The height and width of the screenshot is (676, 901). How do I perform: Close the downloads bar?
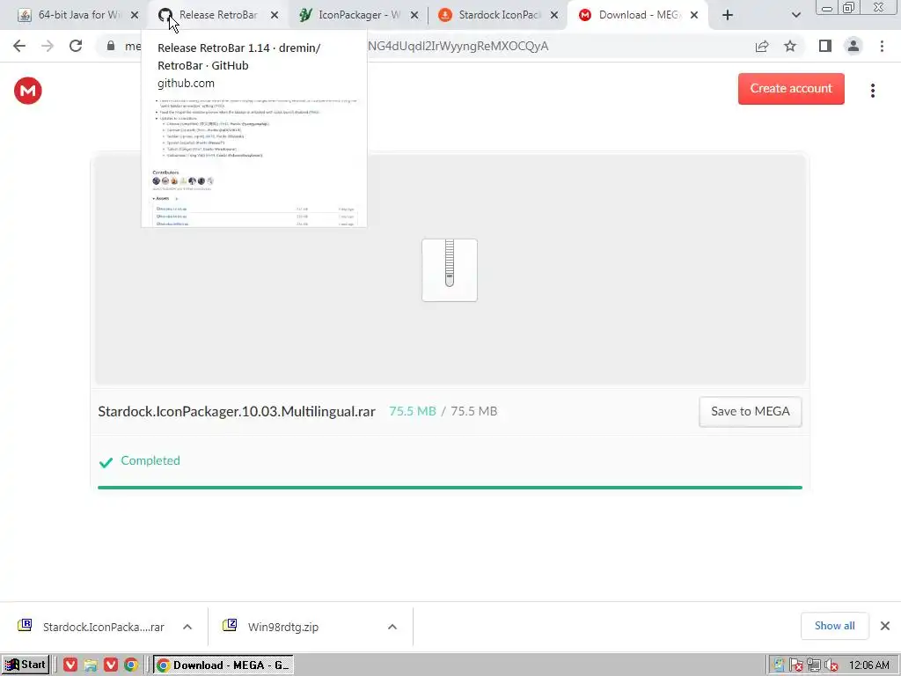tap(885, 626)
